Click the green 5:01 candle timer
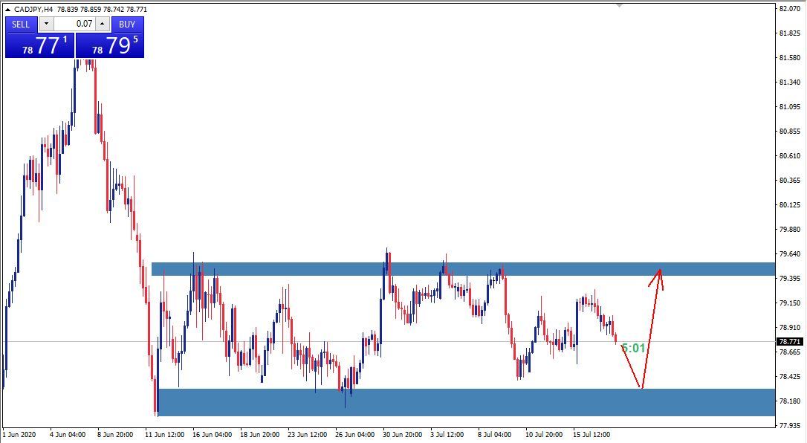 (634, 349)
